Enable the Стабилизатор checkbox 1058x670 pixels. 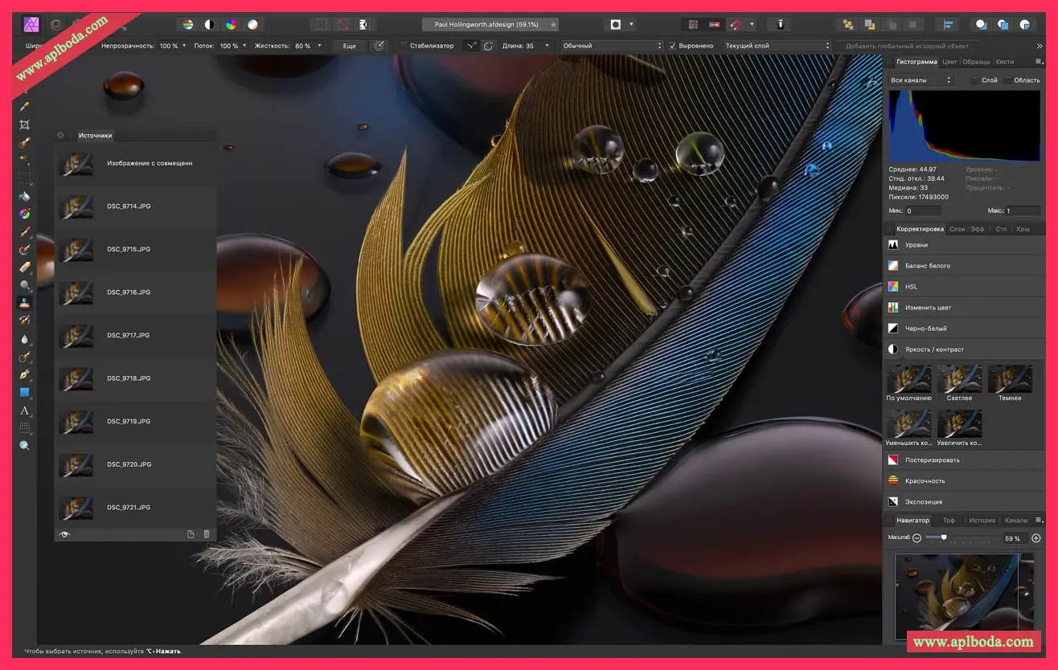(404, 46)
